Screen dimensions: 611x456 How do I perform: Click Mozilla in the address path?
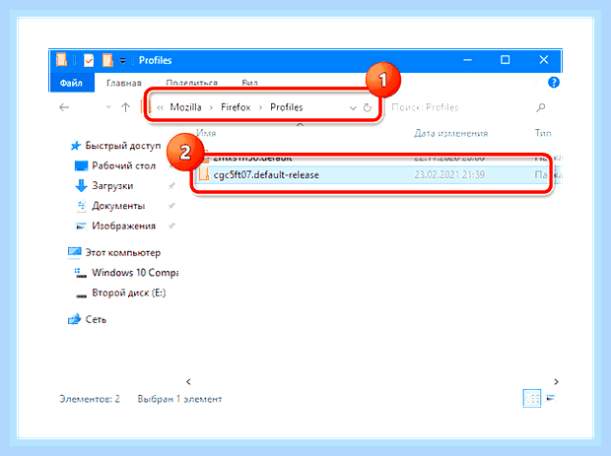coord(185,107)
